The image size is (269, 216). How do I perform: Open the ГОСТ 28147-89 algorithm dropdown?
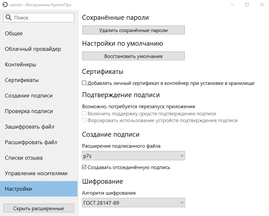133,203
